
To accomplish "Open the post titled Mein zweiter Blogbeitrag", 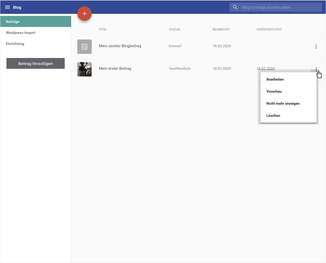I will point(120,46).
